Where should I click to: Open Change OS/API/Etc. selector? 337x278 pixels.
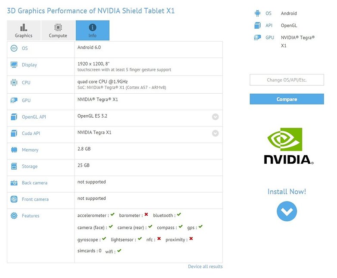tap(287, 80)
